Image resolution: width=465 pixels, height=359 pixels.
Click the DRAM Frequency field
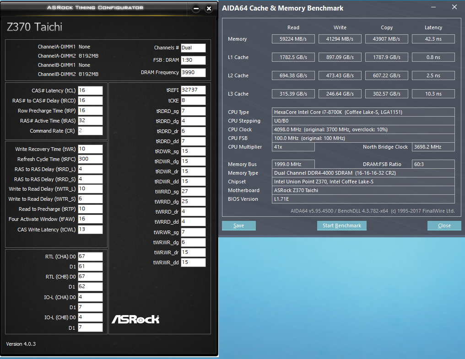(x=193, y=73)
